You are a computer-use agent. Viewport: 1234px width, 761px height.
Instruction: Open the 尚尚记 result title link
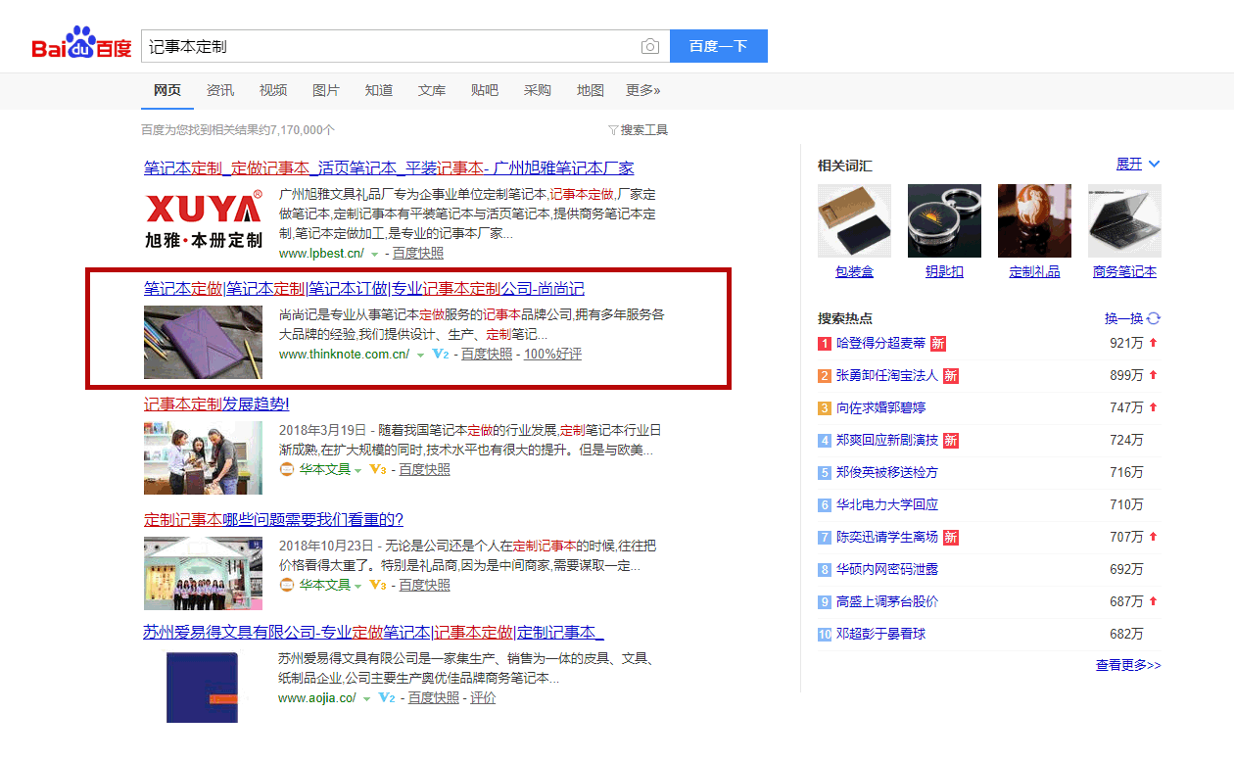(x=364, y=289)
